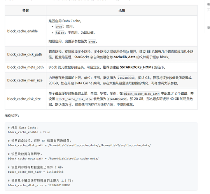The height and width of the screenshot is (194, 210).
Task: Click the '# 设置单个磁盘缓存数据量的上限为 1.2 TB' comment
Action: tap(40, 181)
